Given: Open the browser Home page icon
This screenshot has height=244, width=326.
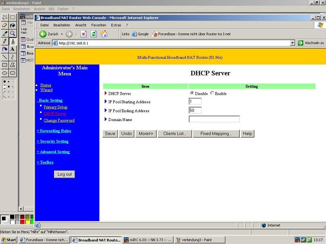Looking at the screenshot, I should [x=104, y=34].
